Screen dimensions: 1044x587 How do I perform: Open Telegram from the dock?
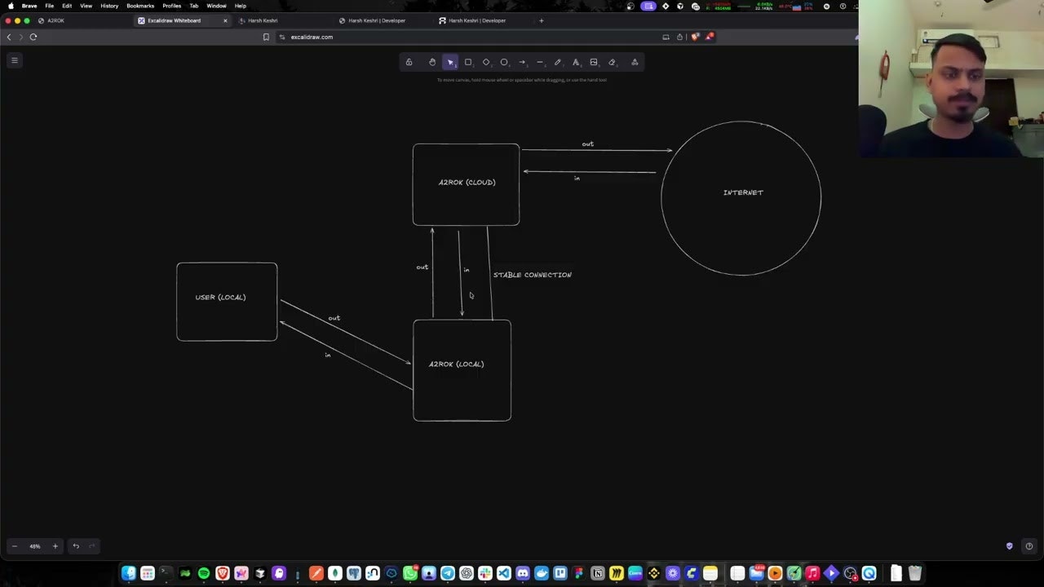pos(448,573)
